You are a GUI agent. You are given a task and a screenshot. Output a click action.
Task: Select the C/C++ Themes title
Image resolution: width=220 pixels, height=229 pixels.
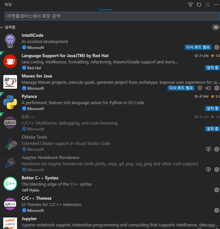coord(37,198)
